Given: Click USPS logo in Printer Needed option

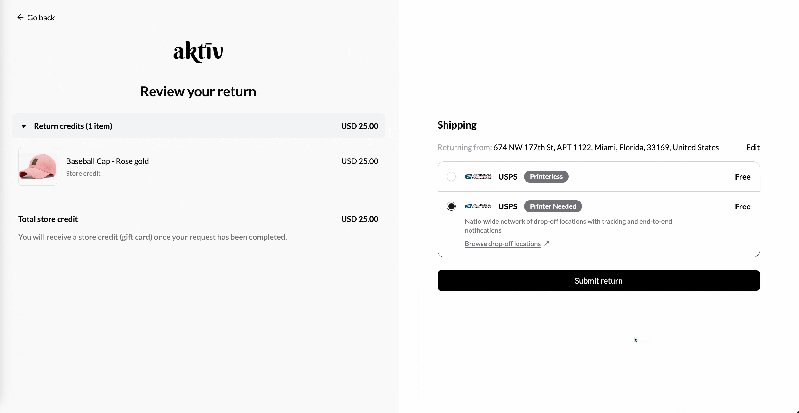Looking at the screenshot, I should 478,207.
